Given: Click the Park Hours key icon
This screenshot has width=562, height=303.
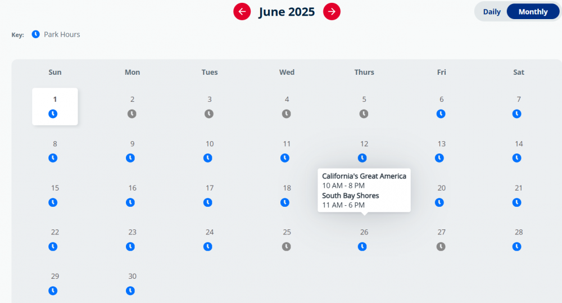Looking at the screenshot, I should tap(36, 34).
